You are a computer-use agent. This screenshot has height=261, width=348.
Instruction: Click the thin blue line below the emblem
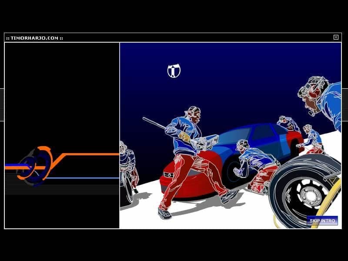[x=83, y=178]
